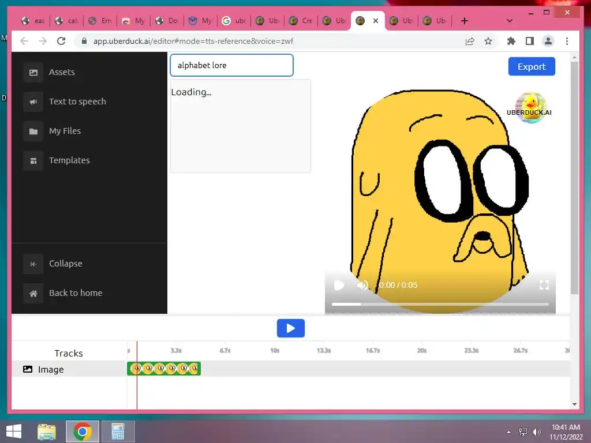
Task: Click the taskbar clock and date
Action: point(566,432)
